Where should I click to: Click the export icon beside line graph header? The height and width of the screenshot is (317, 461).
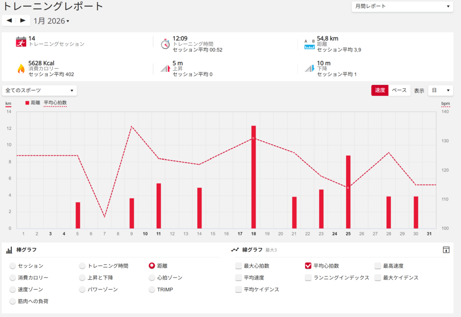pos(446,250)
